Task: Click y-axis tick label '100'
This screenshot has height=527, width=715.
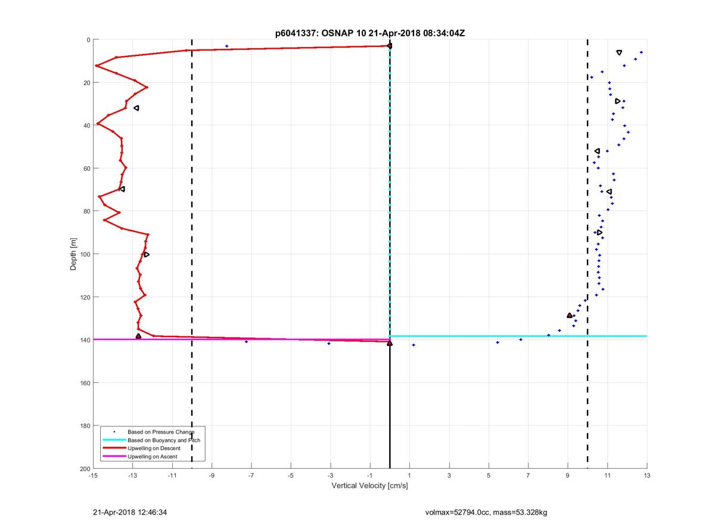Action: pos(85,254)
